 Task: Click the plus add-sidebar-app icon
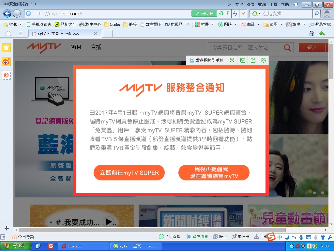7,228
